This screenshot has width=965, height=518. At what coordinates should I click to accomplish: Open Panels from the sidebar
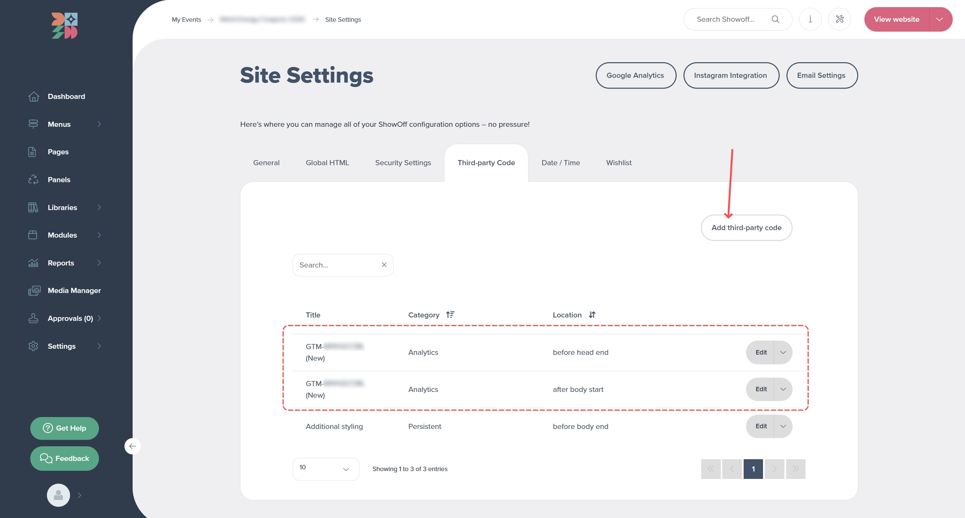coord(59,179)
